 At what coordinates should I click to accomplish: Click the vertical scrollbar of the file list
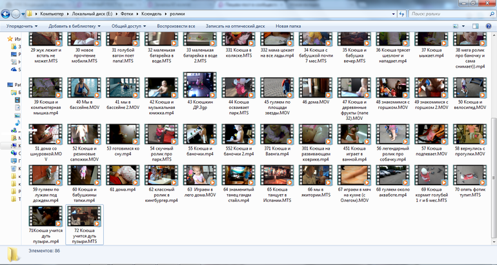coord(493,129)
